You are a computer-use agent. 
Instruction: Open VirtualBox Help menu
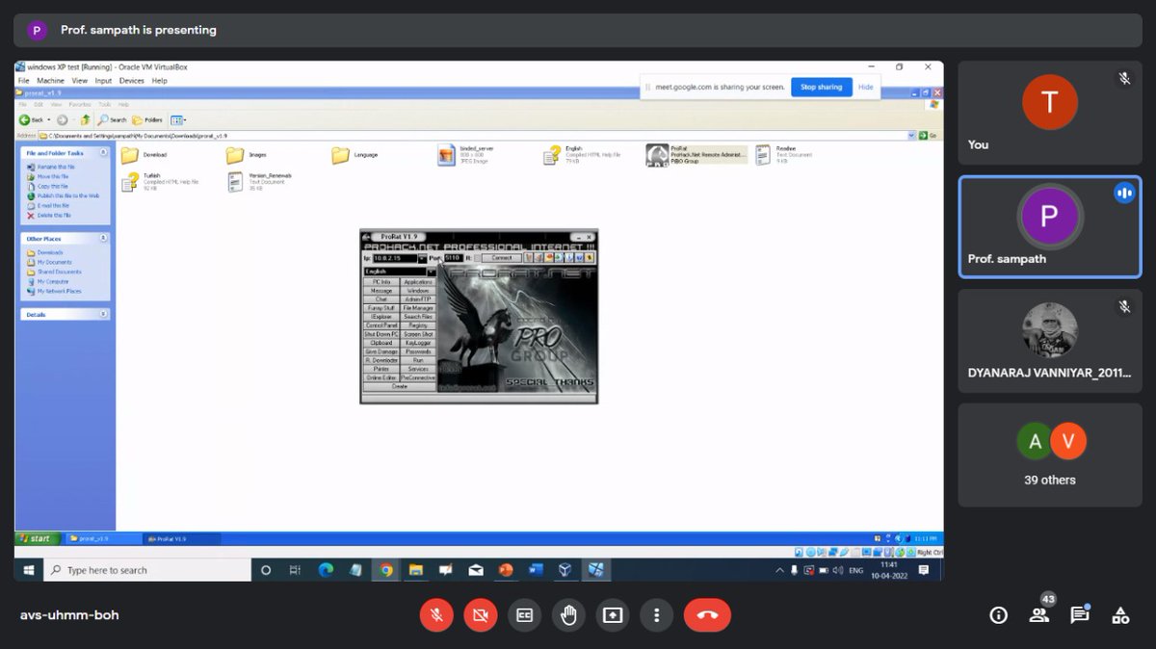tap(160, 81)
